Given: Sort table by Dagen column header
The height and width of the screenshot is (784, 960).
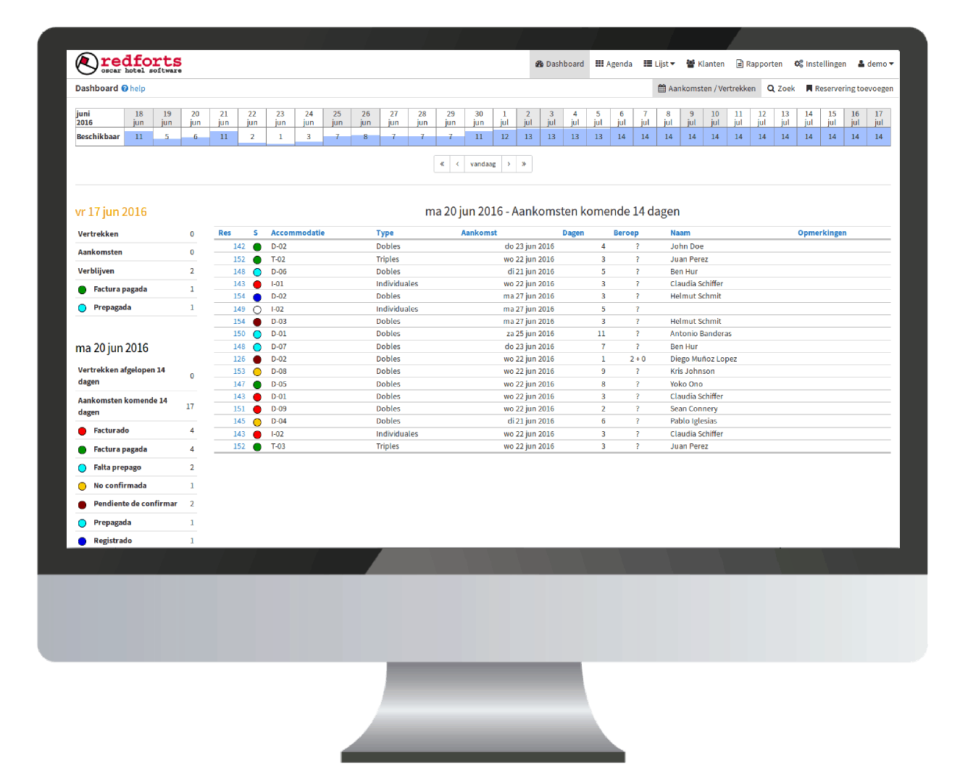Looking at the screenshot, I should 573,233.
